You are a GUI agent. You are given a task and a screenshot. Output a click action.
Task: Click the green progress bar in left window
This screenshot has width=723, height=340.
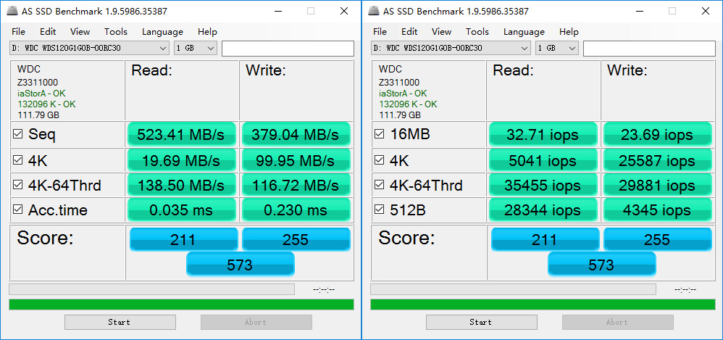click(x=181, y=304)
